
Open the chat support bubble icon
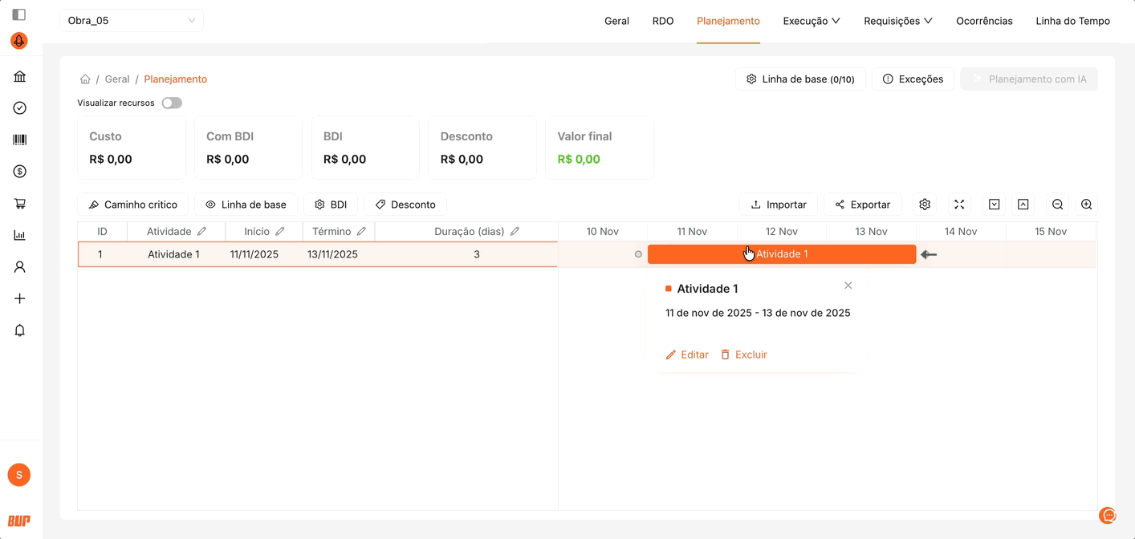[1109, 515]
